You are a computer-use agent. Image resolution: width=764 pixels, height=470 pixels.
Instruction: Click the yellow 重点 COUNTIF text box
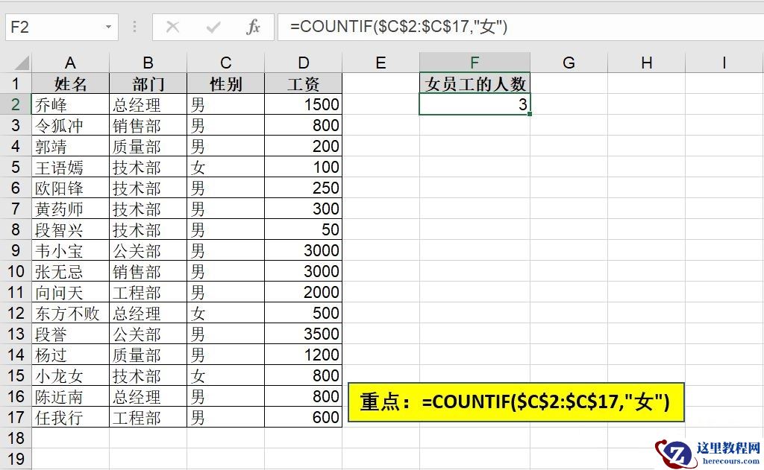(x=516, y=402)
